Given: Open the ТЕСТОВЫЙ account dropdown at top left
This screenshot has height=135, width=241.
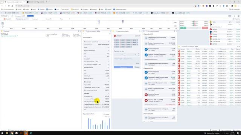Looking at the screenshot, I should [5, 16].
